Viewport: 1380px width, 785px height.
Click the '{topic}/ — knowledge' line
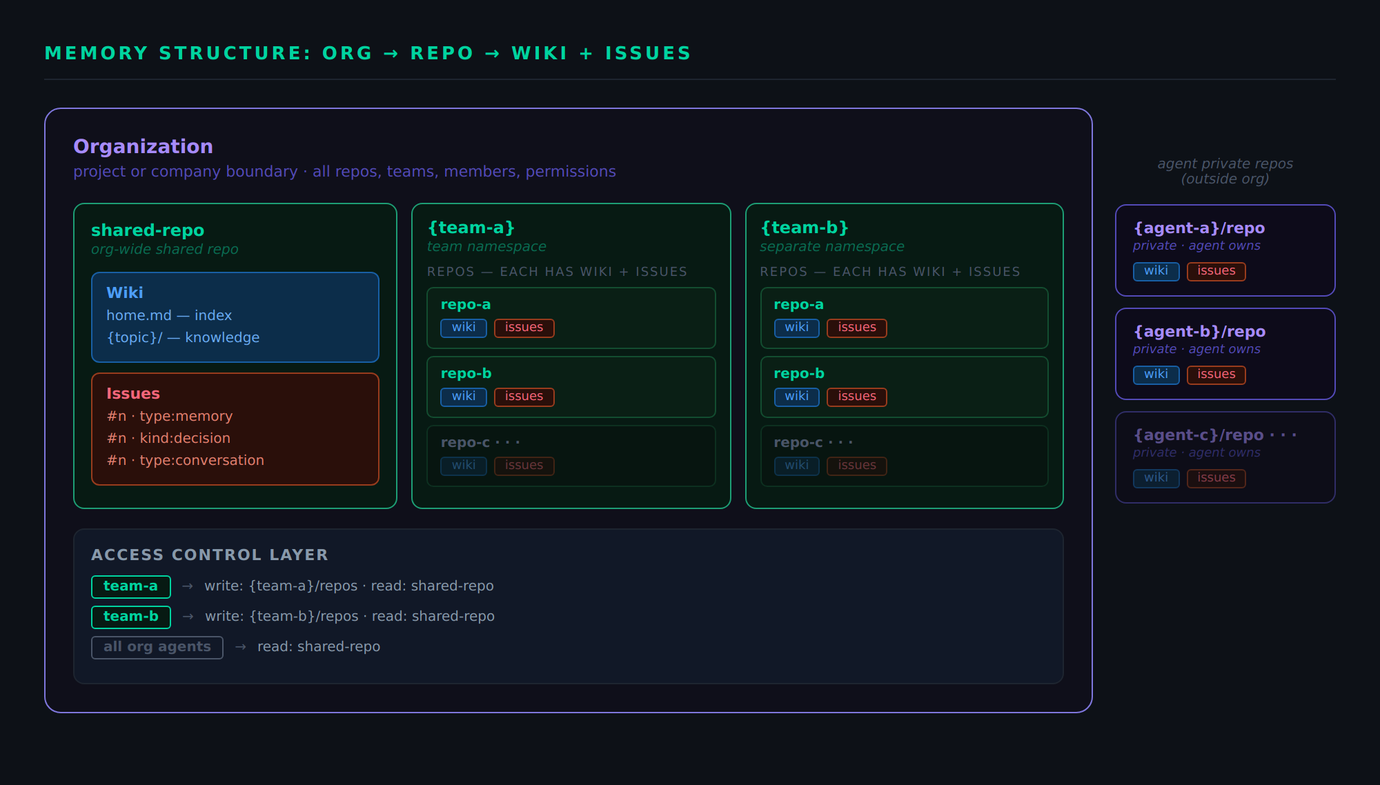[x=183, y=337]
